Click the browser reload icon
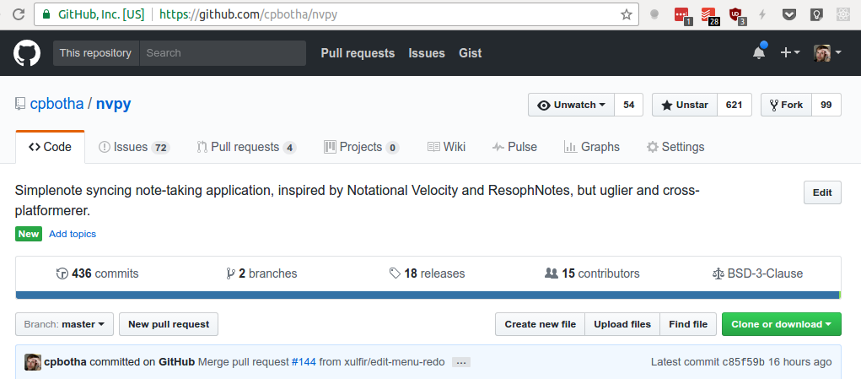The width and height of the screenshot is (861, 379). pos(19,14)
